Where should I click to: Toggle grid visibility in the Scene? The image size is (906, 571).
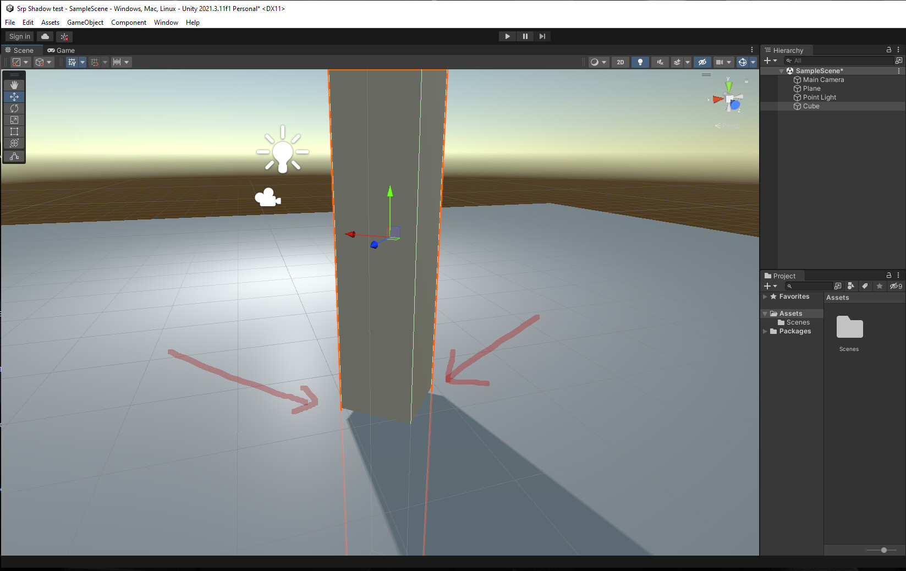[x=72, y=62]
